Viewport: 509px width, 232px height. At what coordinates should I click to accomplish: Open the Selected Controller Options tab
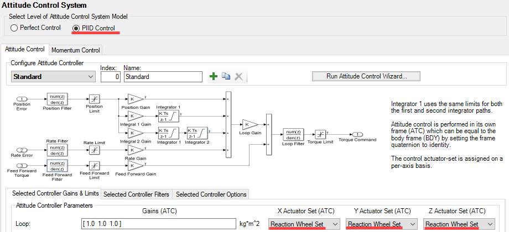(211, 194)
